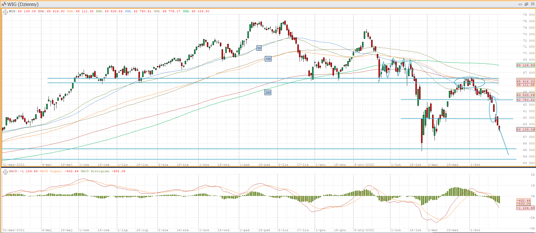536x233 pixels.
Task: Click the blue SMA legend label
Action: (x=128, y=11)
